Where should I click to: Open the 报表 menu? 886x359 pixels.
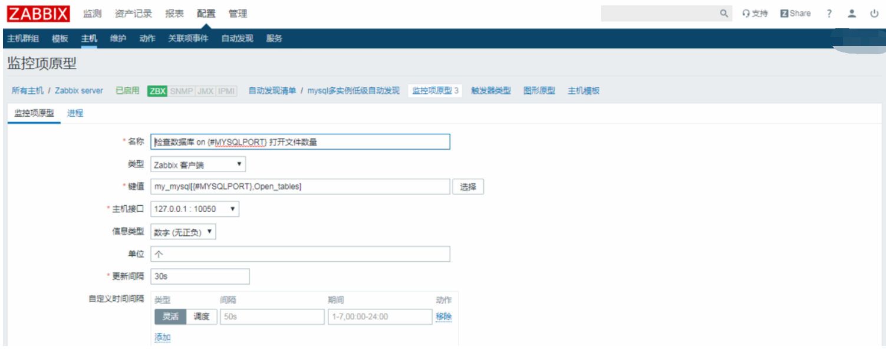(174, 14)
